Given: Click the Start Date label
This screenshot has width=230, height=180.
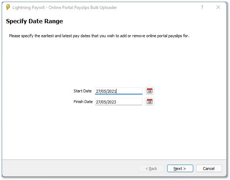Looking at the screenshot, I should click(x=82, y=91).
